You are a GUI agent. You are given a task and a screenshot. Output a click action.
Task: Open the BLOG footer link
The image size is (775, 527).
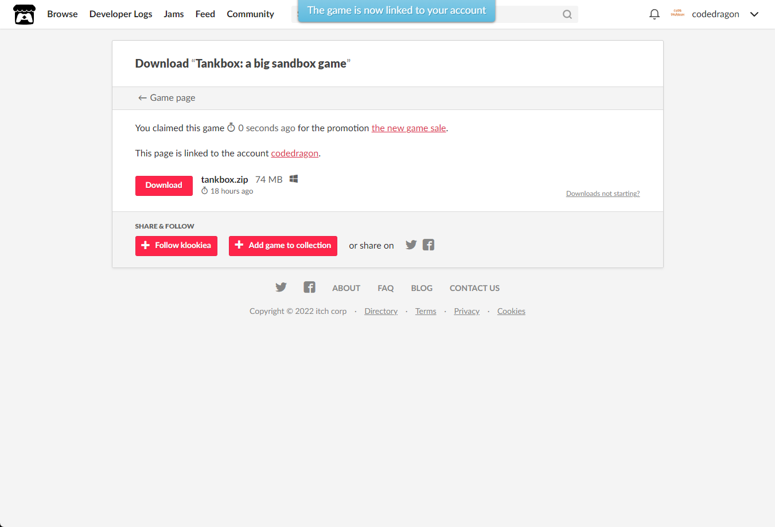click(x=422, y=288)
